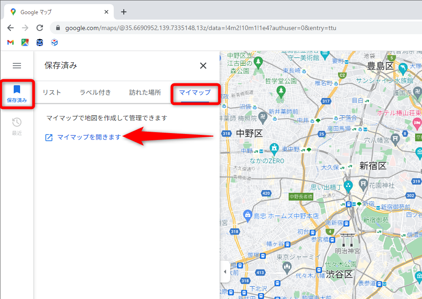Collapse the saved places panel with the chevron
The width and height of the screenshot is (422, 299).
click(x=225, y=271)
